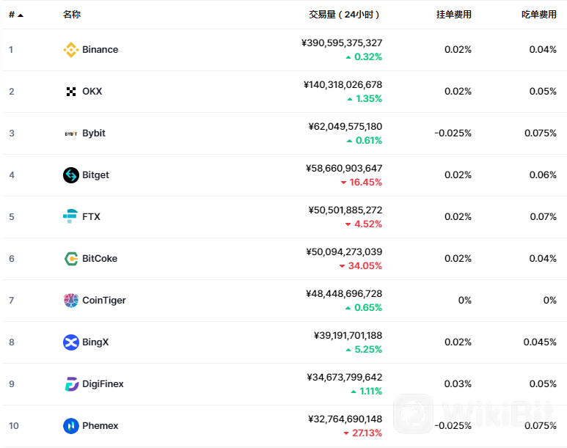Click the DigiFinex logo icon

coord(72,384)
